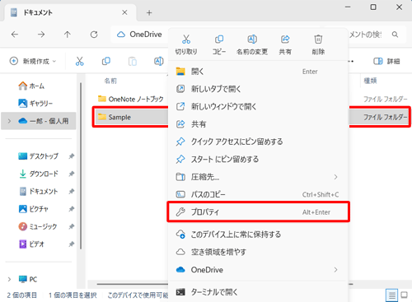The width and height of the screenshot is (412, 302).
Task: Click Rename (名前の変更) icon in context menu
Action: click(252, 39)
